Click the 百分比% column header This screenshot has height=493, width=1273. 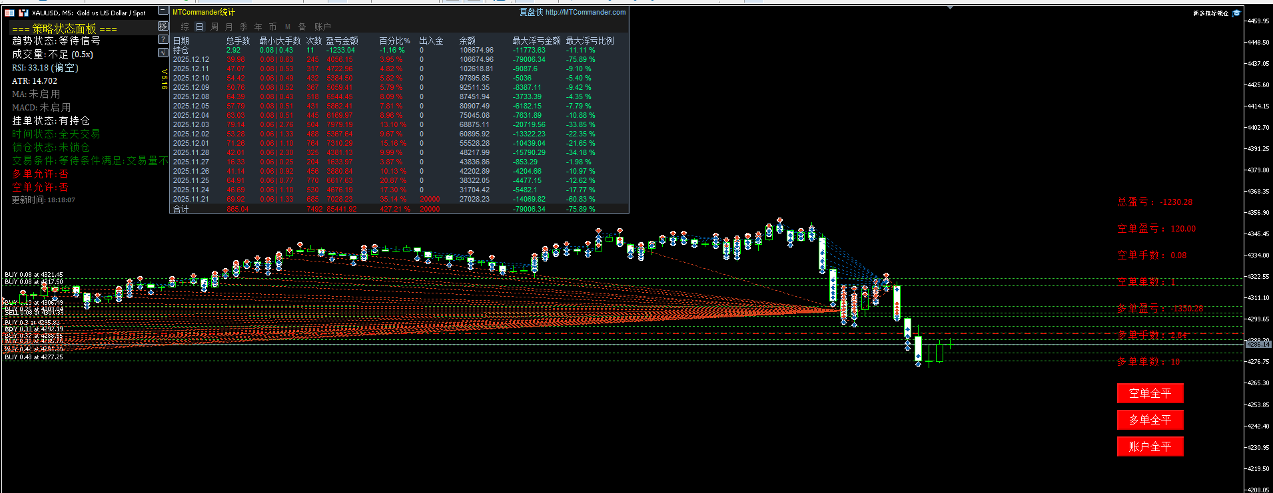(x=395, y=41)
